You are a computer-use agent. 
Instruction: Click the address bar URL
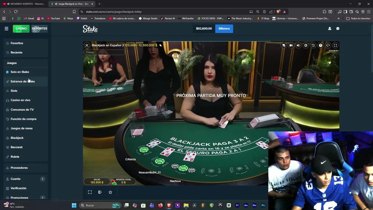[x=114, y=12]
